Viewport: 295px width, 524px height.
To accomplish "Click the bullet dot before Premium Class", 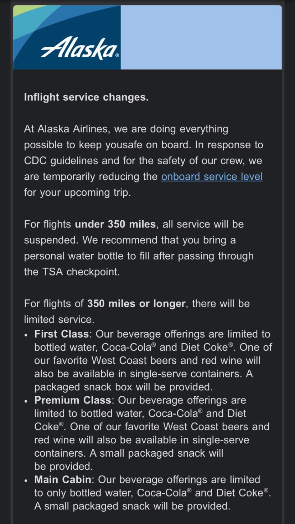I will point(26,402).
